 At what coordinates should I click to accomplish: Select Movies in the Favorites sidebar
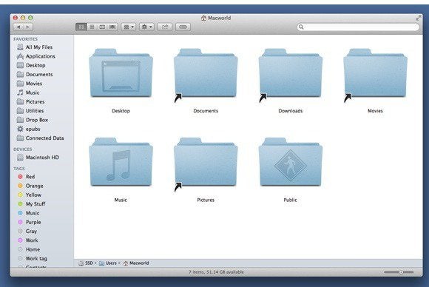coord(30,84)
